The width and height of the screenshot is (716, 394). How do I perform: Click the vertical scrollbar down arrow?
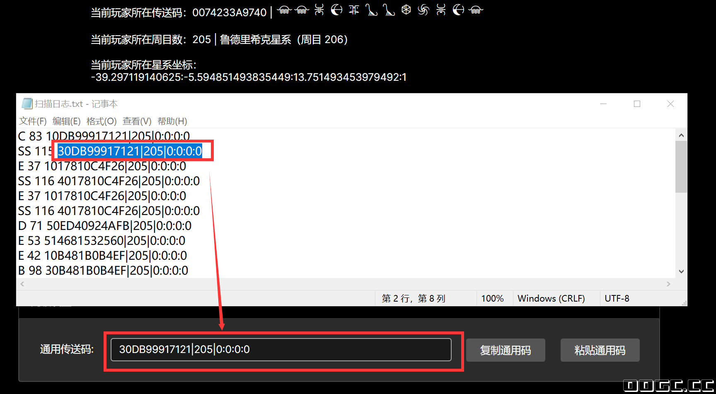click(681, 271)
